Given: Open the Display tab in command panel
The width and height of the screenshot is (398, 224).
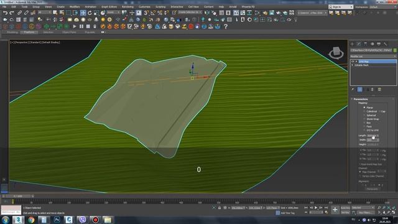Looking at the screenshot, I should pyautogui.click(x=379, y=44).
